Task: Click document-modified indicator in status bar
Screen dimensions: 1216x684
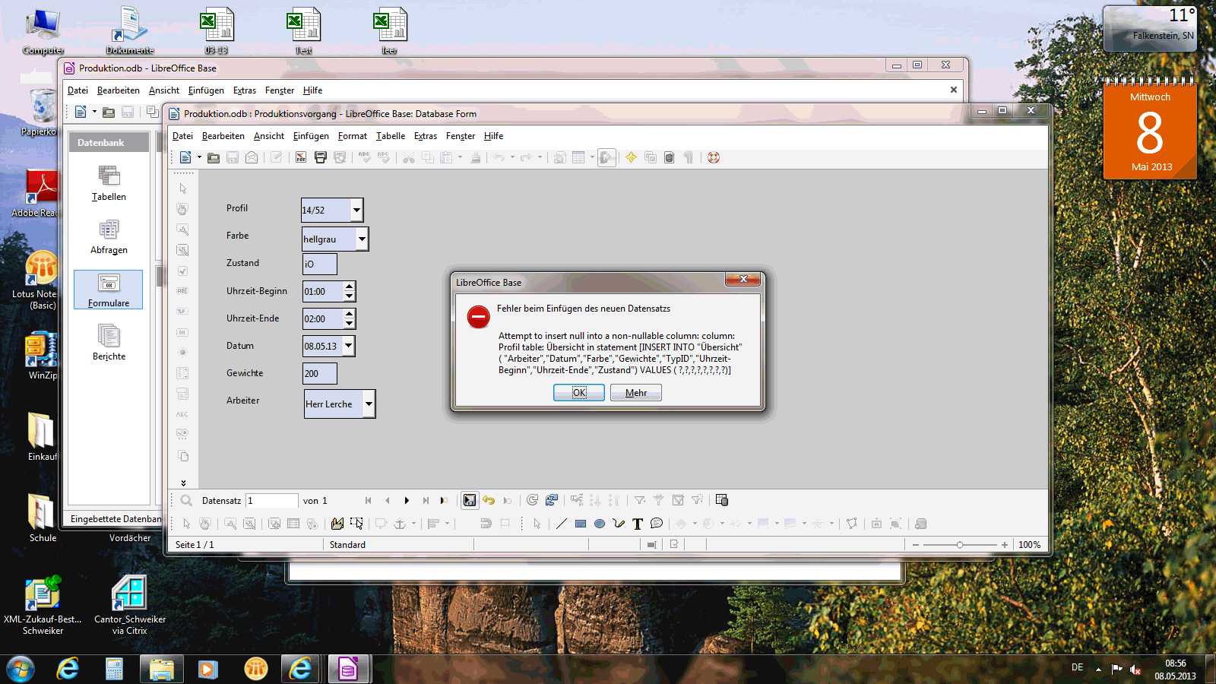Action: 674,544
